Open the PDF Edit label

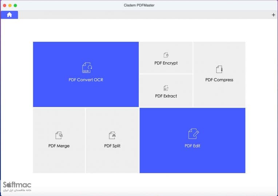[x=192, y=146]
